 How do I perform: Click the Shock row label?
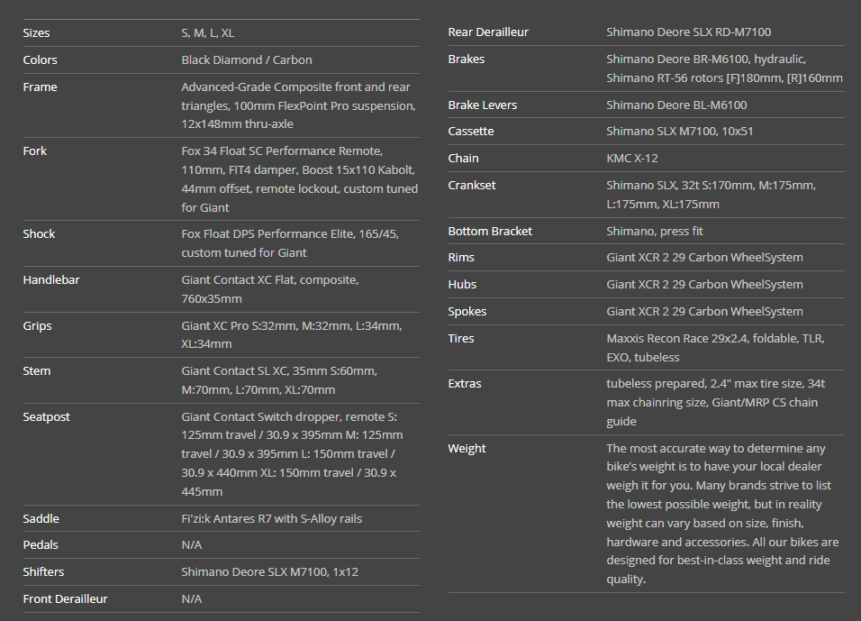tap(39, 234)
